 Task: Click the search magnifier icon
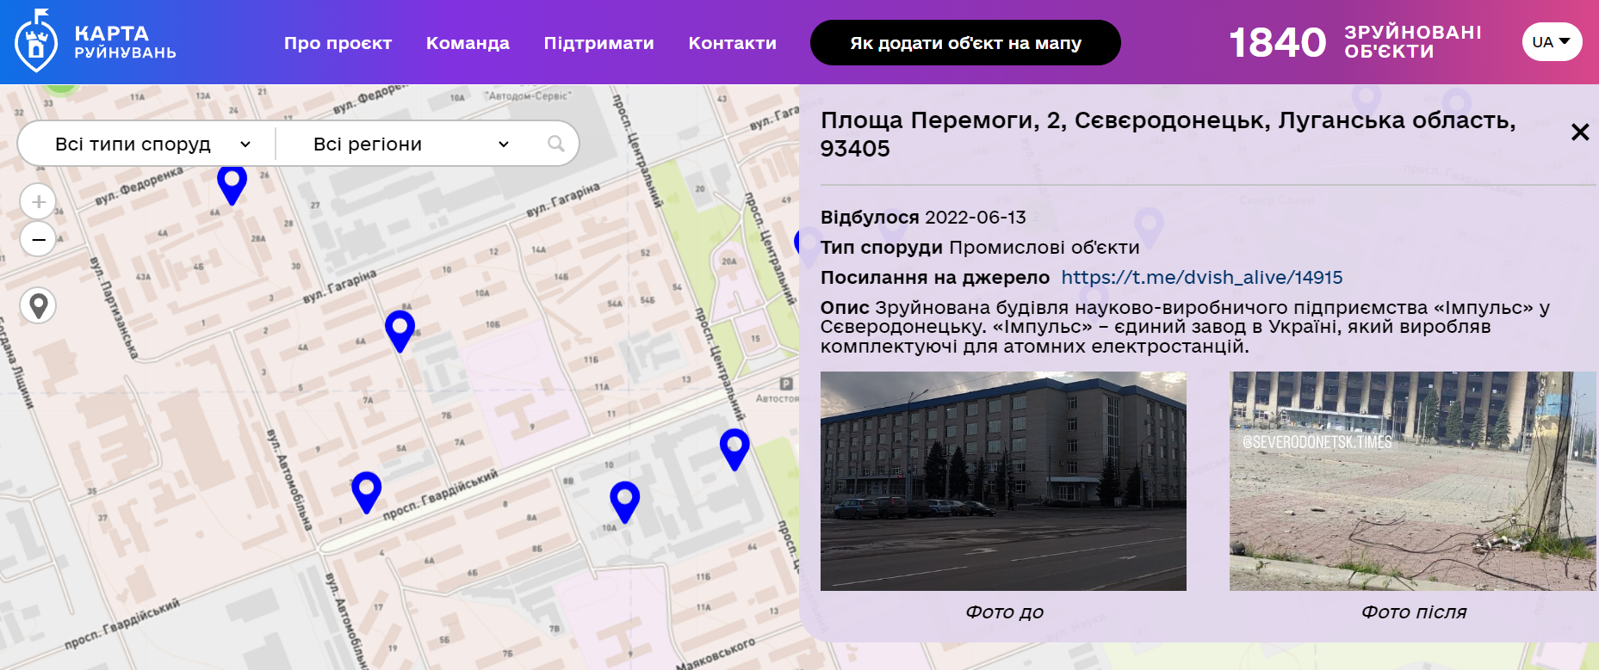point(556,144)
